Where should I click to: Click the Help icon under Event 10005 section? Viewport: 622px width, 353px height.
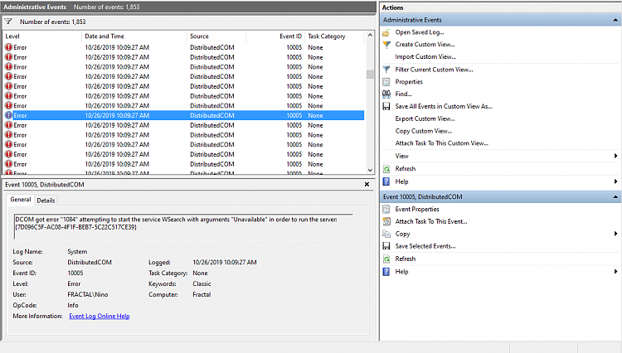386,272
